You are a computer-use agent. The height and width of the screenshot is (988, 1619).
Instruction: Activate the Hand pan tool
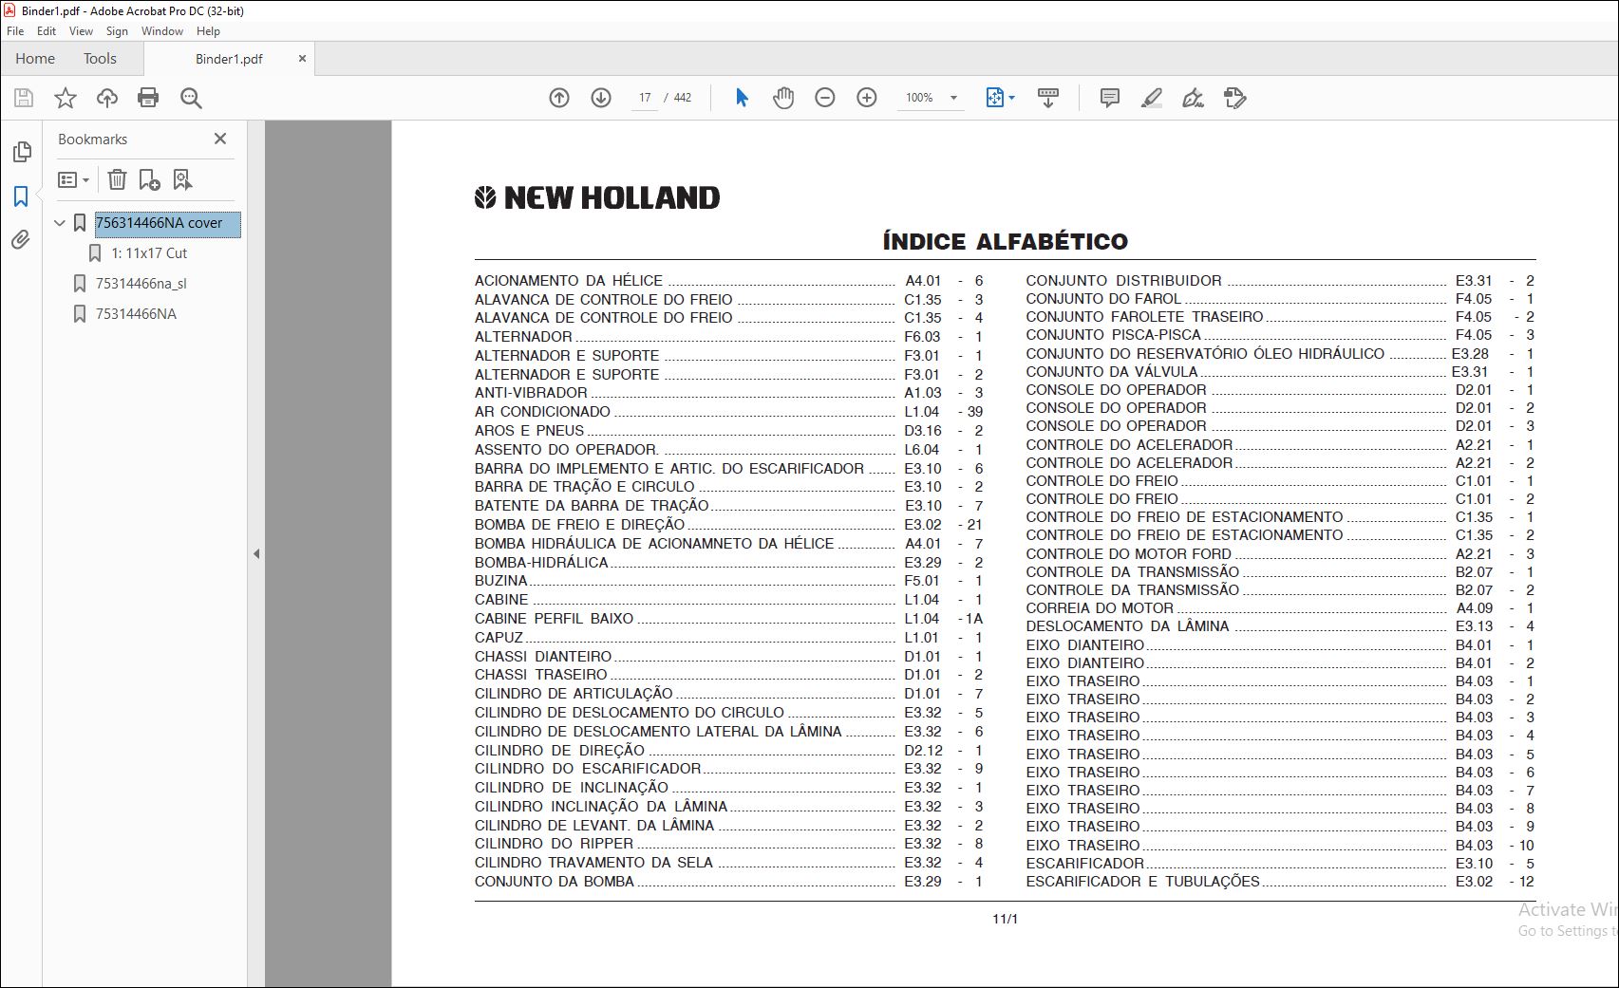(x=783, y=98)
